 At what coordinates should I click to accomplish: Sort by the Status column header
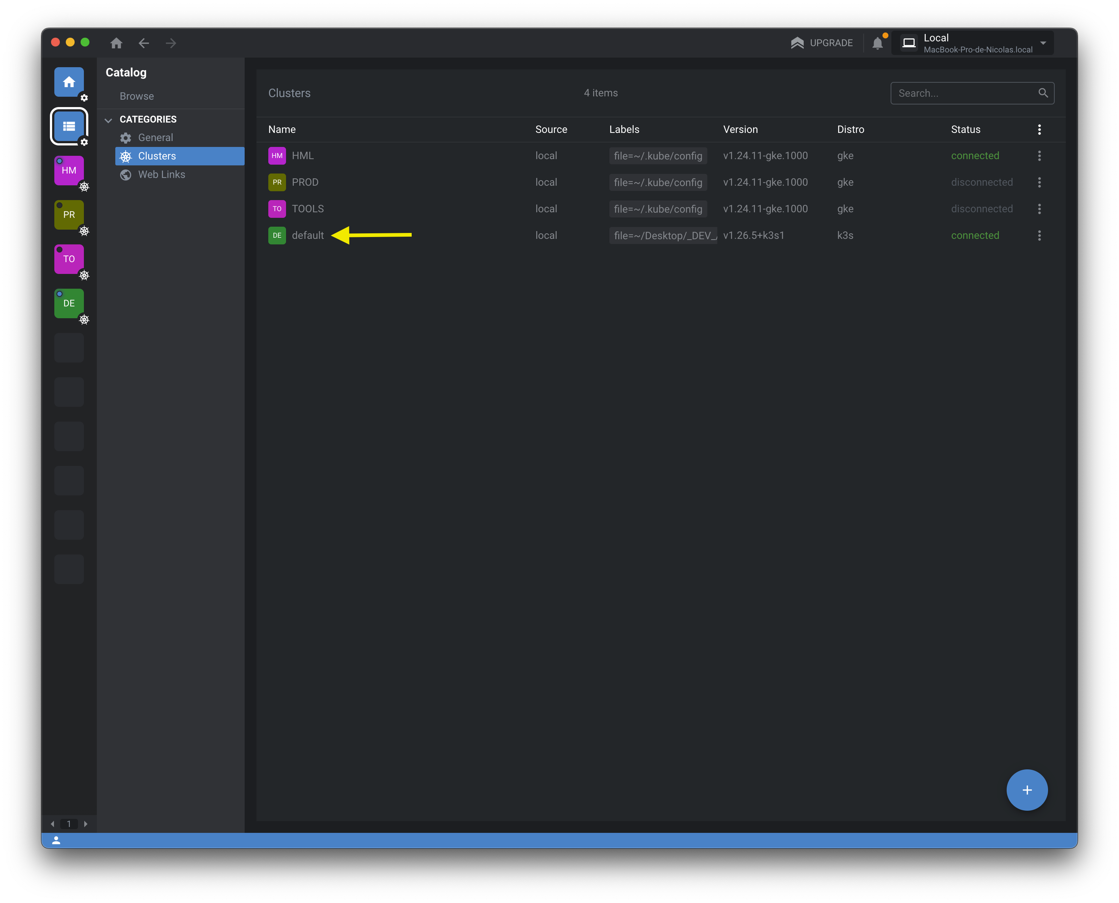[965, 130]
